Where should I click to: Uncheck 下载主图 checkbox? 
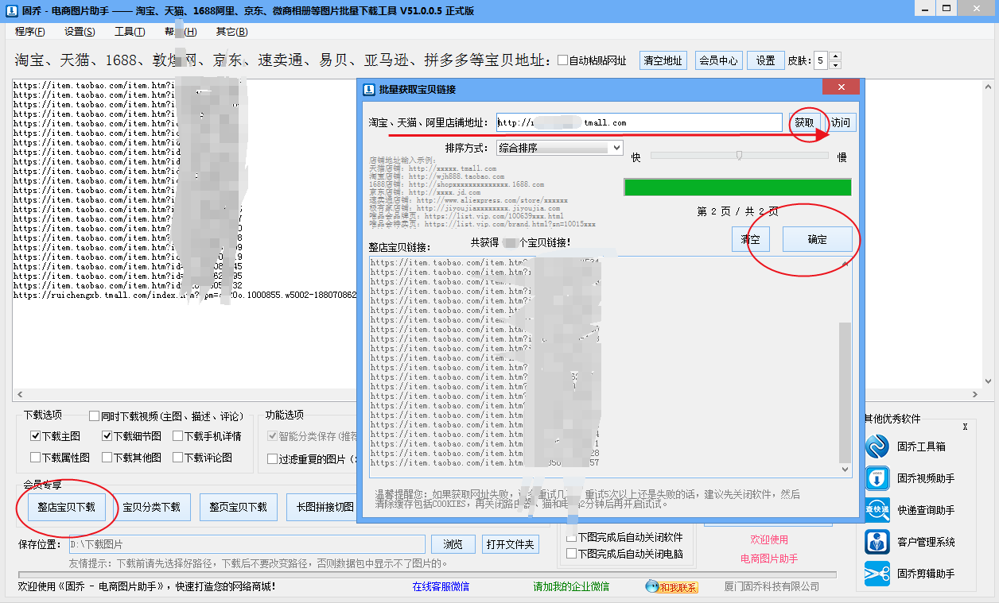pos(36,436)
